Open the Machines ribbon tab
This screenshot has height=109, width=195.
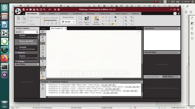(x=90, y=14)
